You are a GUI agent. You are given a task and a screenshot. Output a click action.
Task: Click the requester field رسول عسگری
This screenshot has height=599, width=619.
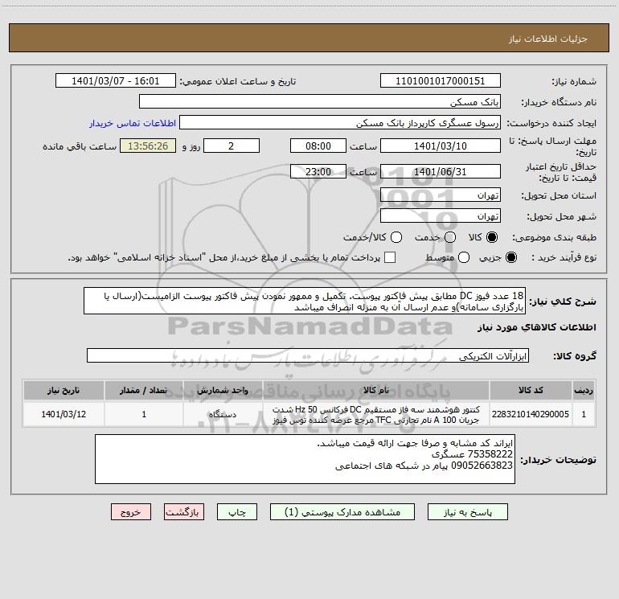point(340,123)
